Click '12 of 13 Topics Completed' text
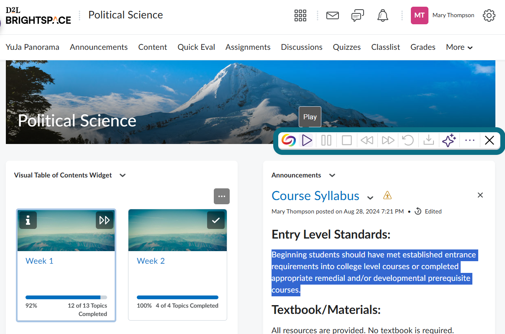The width and height of the screenshot is (505, 334). point(87,310)
